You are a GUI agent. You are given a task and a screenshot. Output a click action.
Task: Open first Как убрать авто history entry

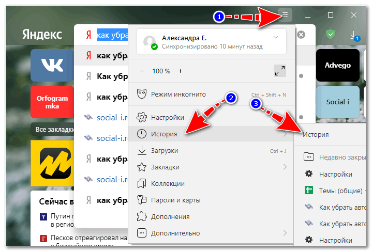[x=331, y=207]
